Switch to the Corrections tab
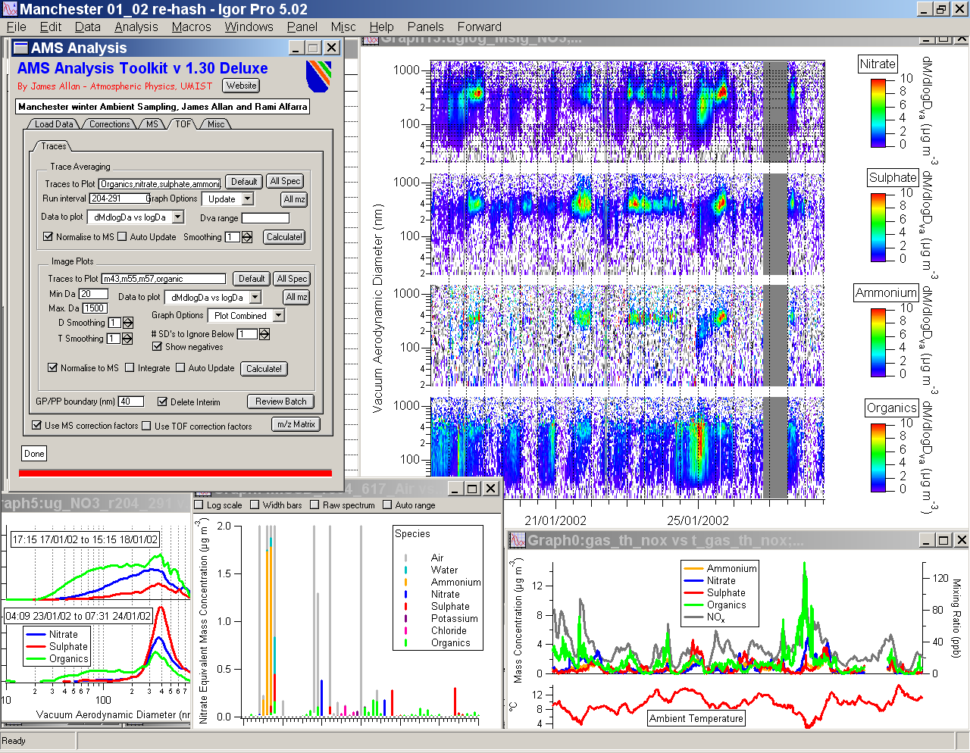970x753 pixels. click(109, 124)
